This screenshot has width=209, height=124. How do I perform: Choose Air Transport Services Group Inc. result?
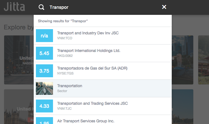86,121
